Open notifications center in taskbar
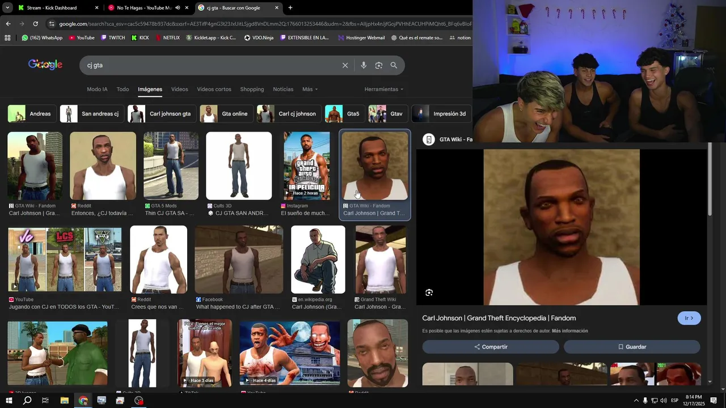Screen dimensions: 726x408 [714, 401]
